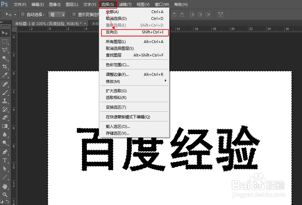Expand the 修改(M) submenu

[134, 81]
